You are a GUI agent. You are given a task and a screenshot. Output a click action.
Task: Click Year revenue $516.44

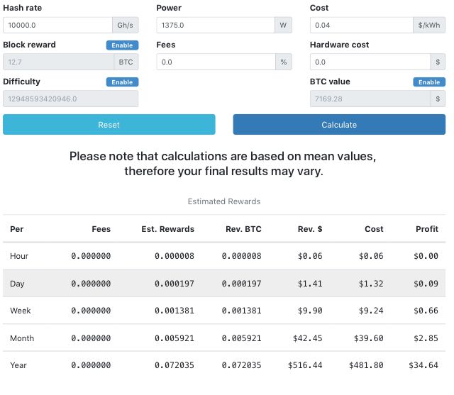(x=305, y=365)
